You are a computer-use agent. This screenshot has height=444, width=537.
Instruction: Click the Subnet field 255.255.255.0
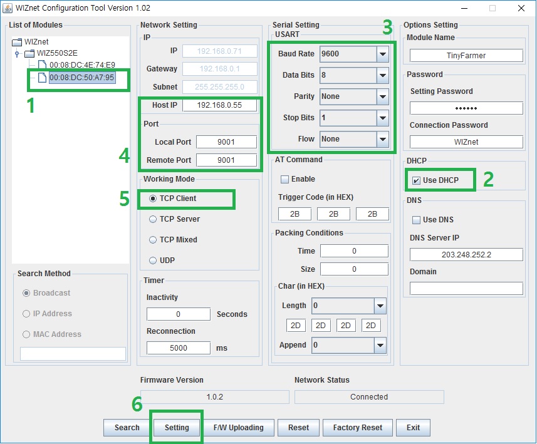click(x=219, y=87)
